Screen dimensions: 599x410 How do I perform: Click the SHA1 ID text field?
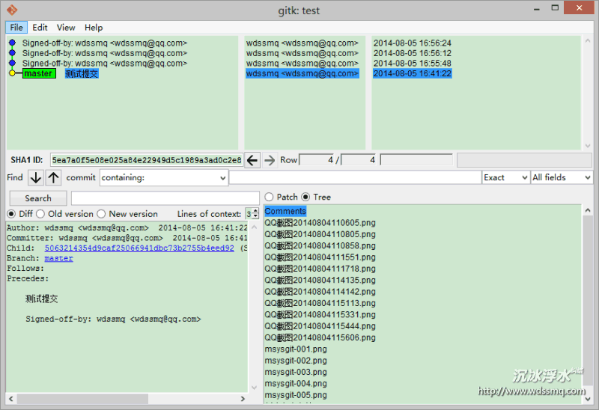tap(146, 160)
